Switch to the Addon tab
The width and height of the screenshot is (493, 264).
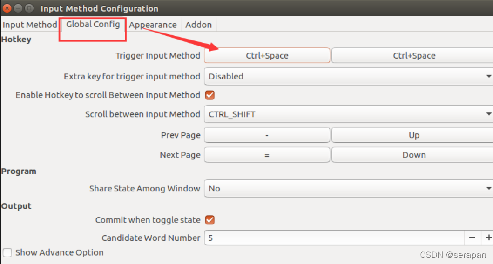[198, 25]
